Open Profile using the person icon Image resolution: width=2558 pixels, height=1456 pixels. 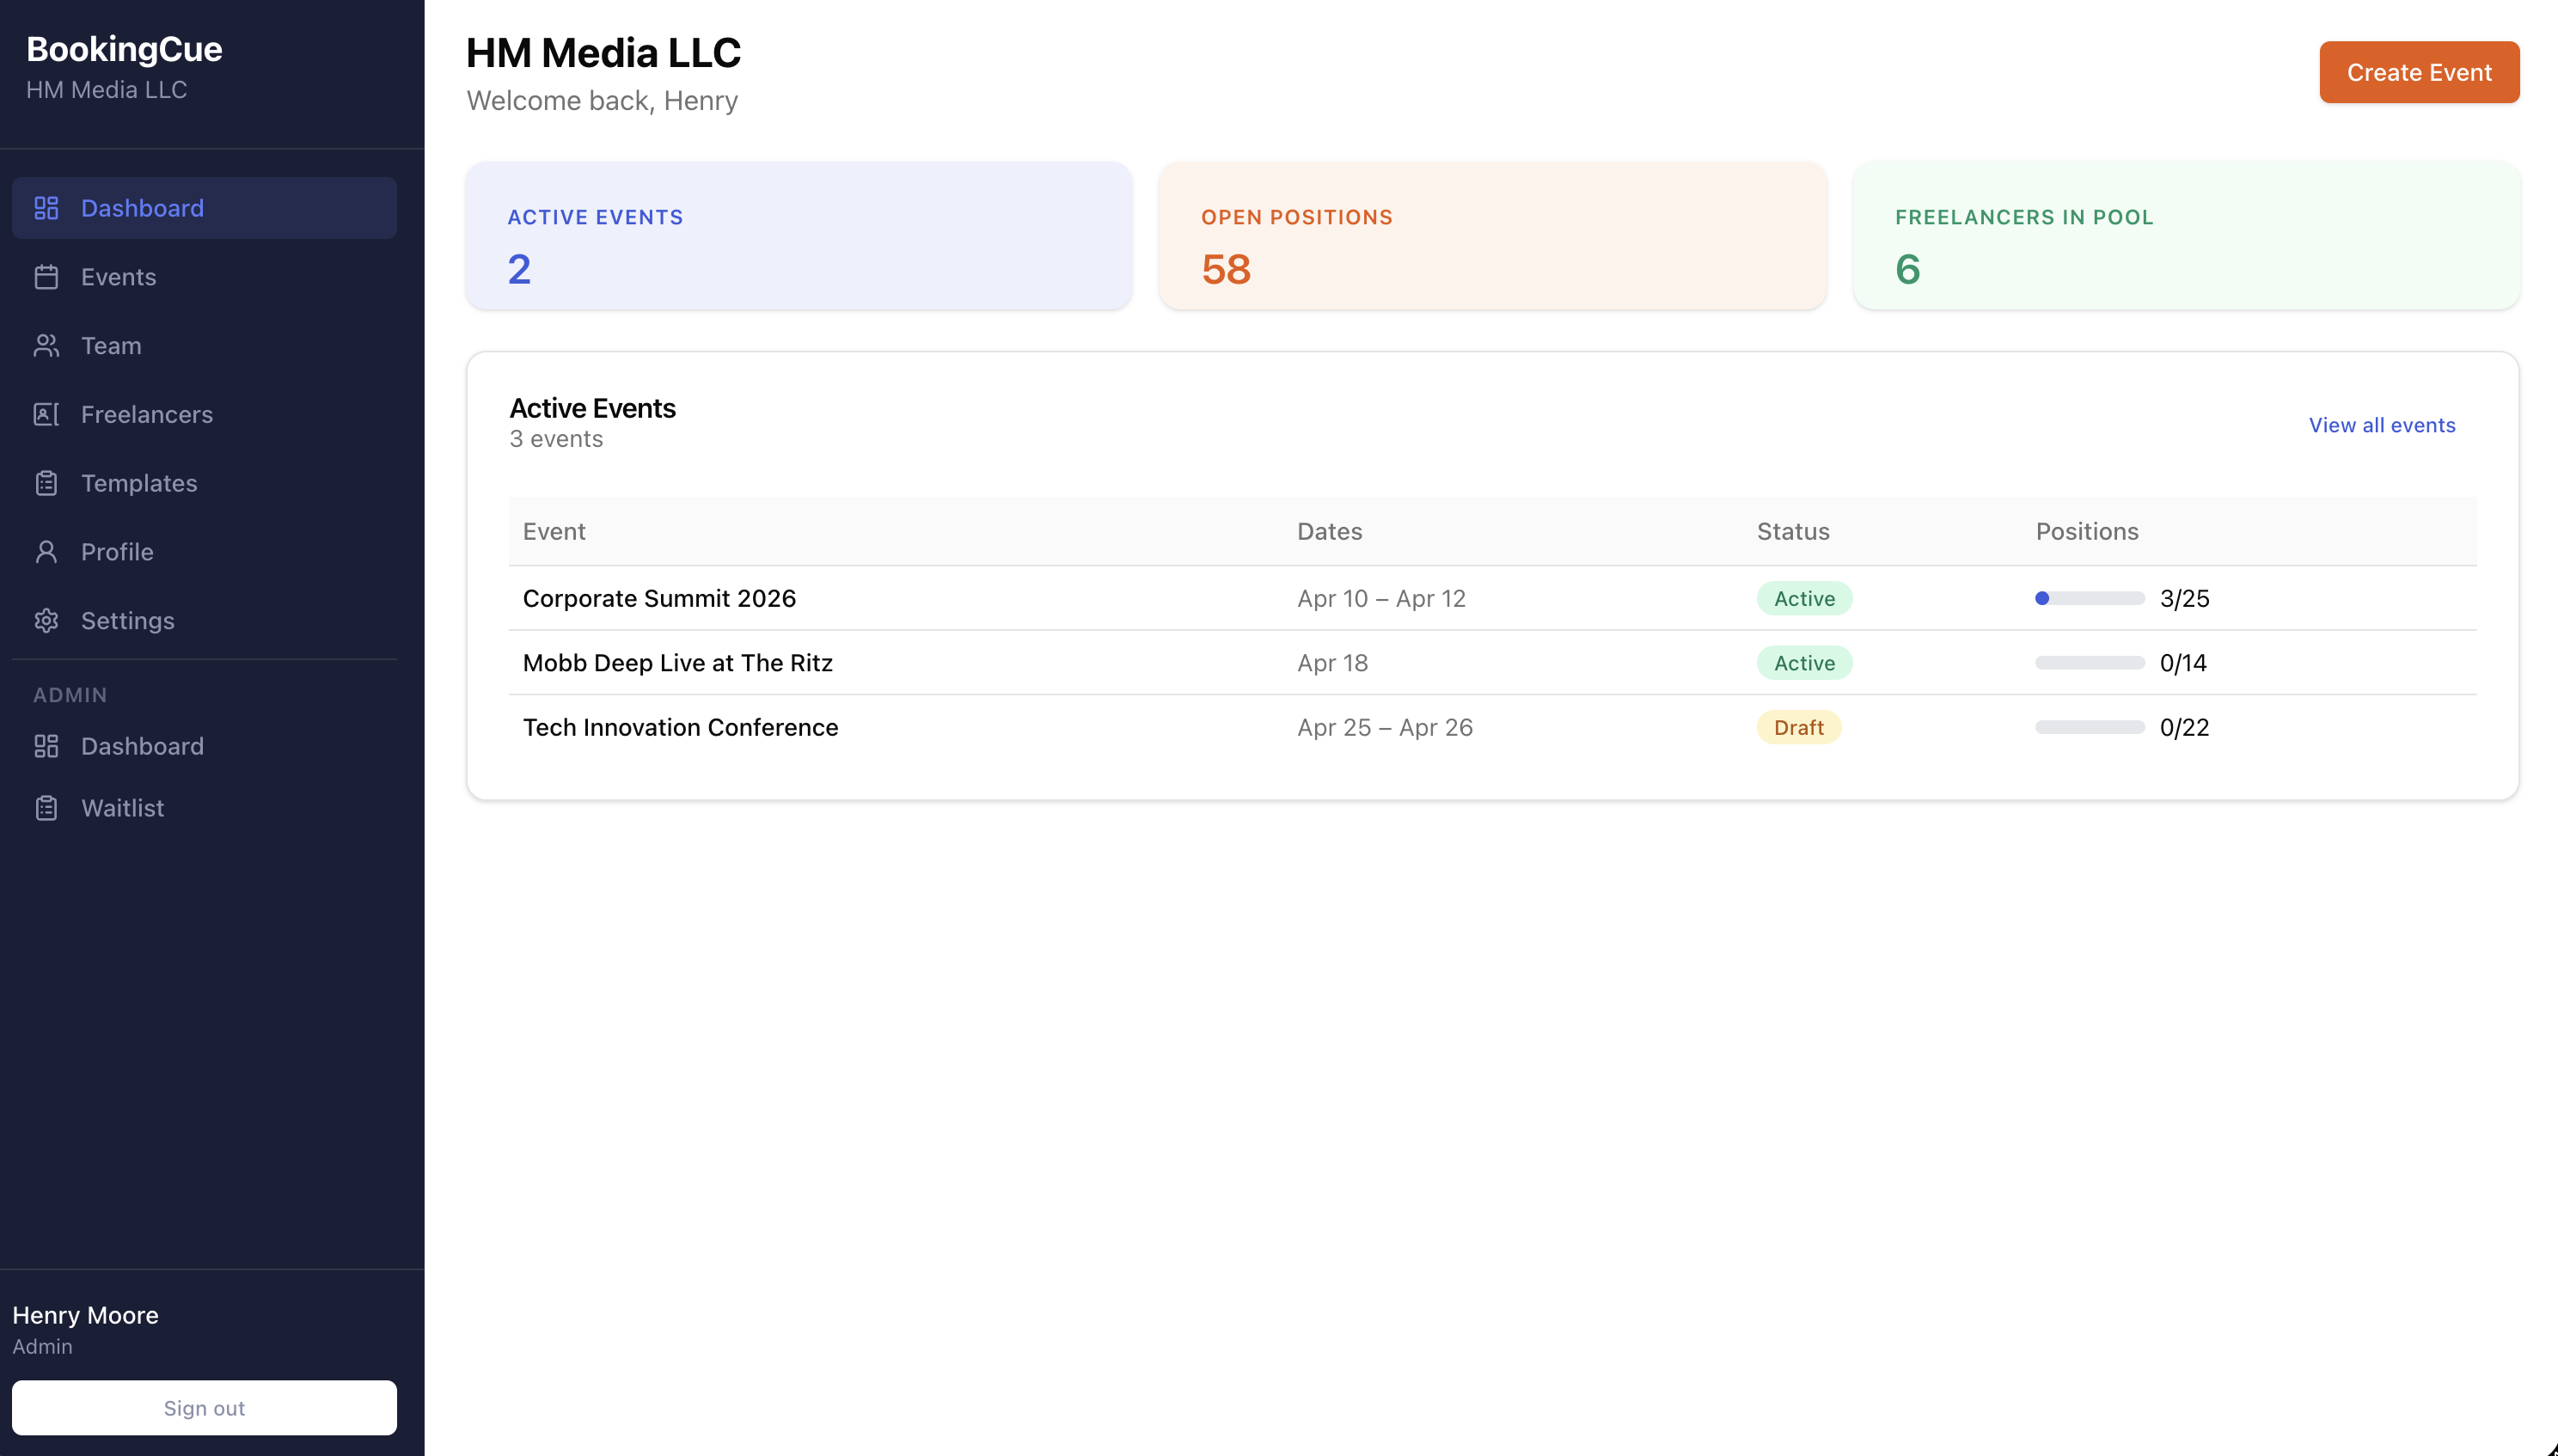[47, 551]
